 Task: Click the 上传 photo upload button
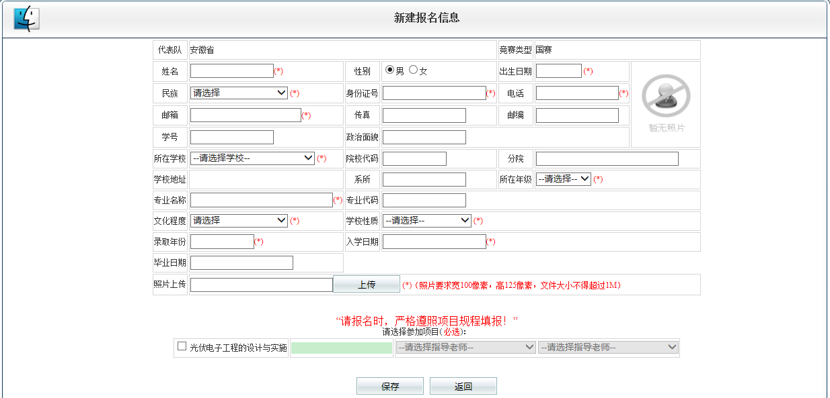click(366, 284)
